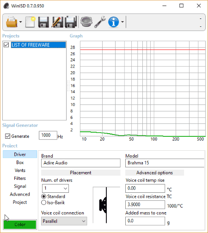
Task: Switch to the Box tab
Action: (20, 162)
